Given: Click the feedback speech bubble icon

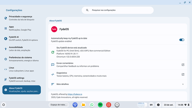Looking at the screenshot, I should pyautogui.click(x=53, y=65).
